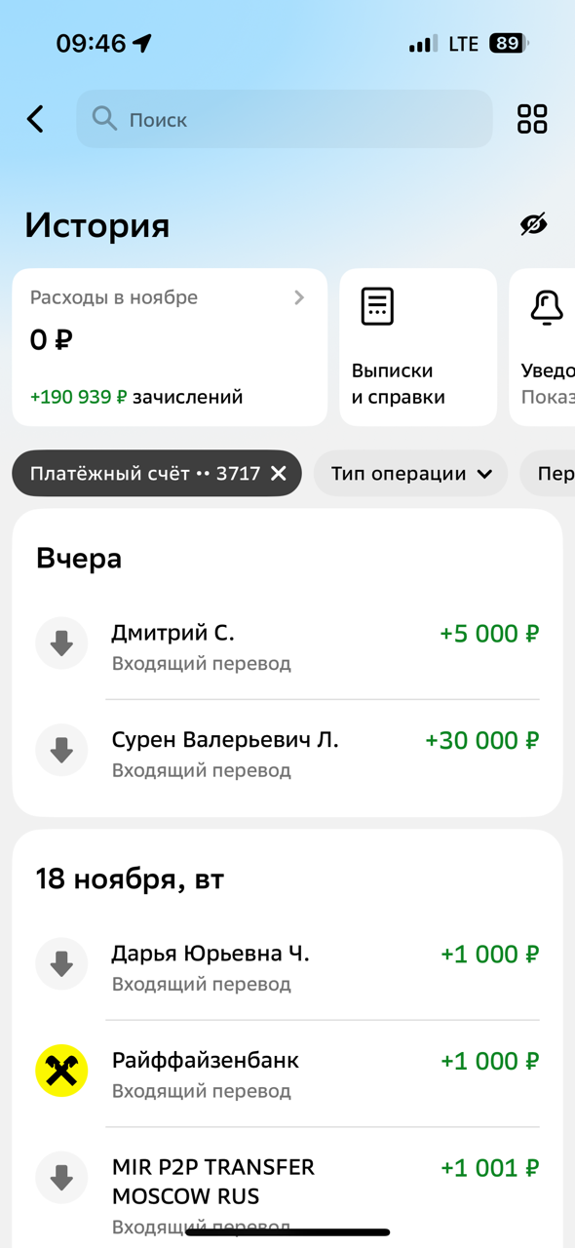Open the Период filter chip
This screenshot has width=575, height=1248.
[552, 473]
